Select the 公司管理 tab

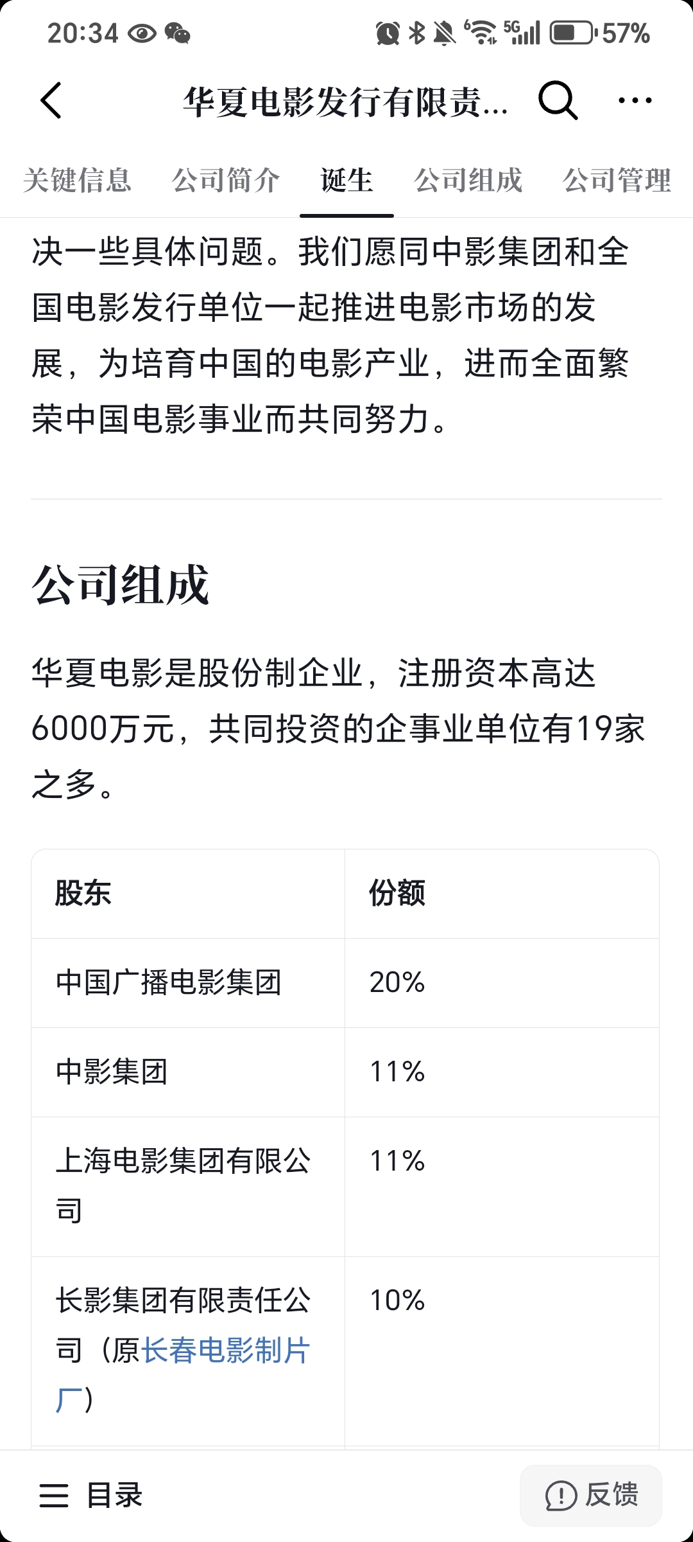pos(617,180)
